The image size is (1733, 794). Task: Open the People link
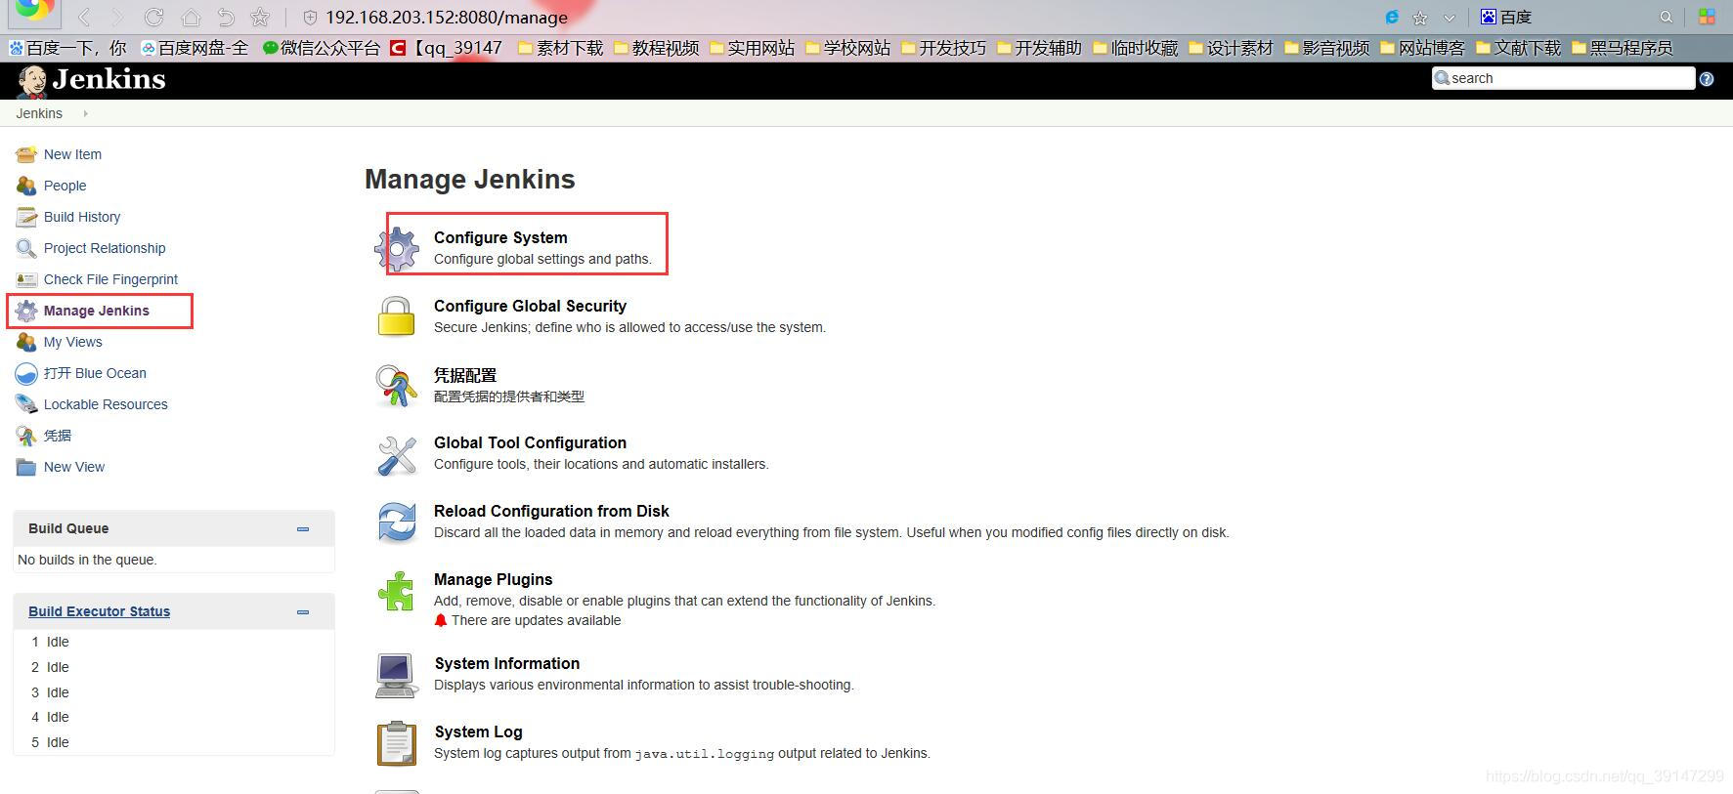(65, 186)
